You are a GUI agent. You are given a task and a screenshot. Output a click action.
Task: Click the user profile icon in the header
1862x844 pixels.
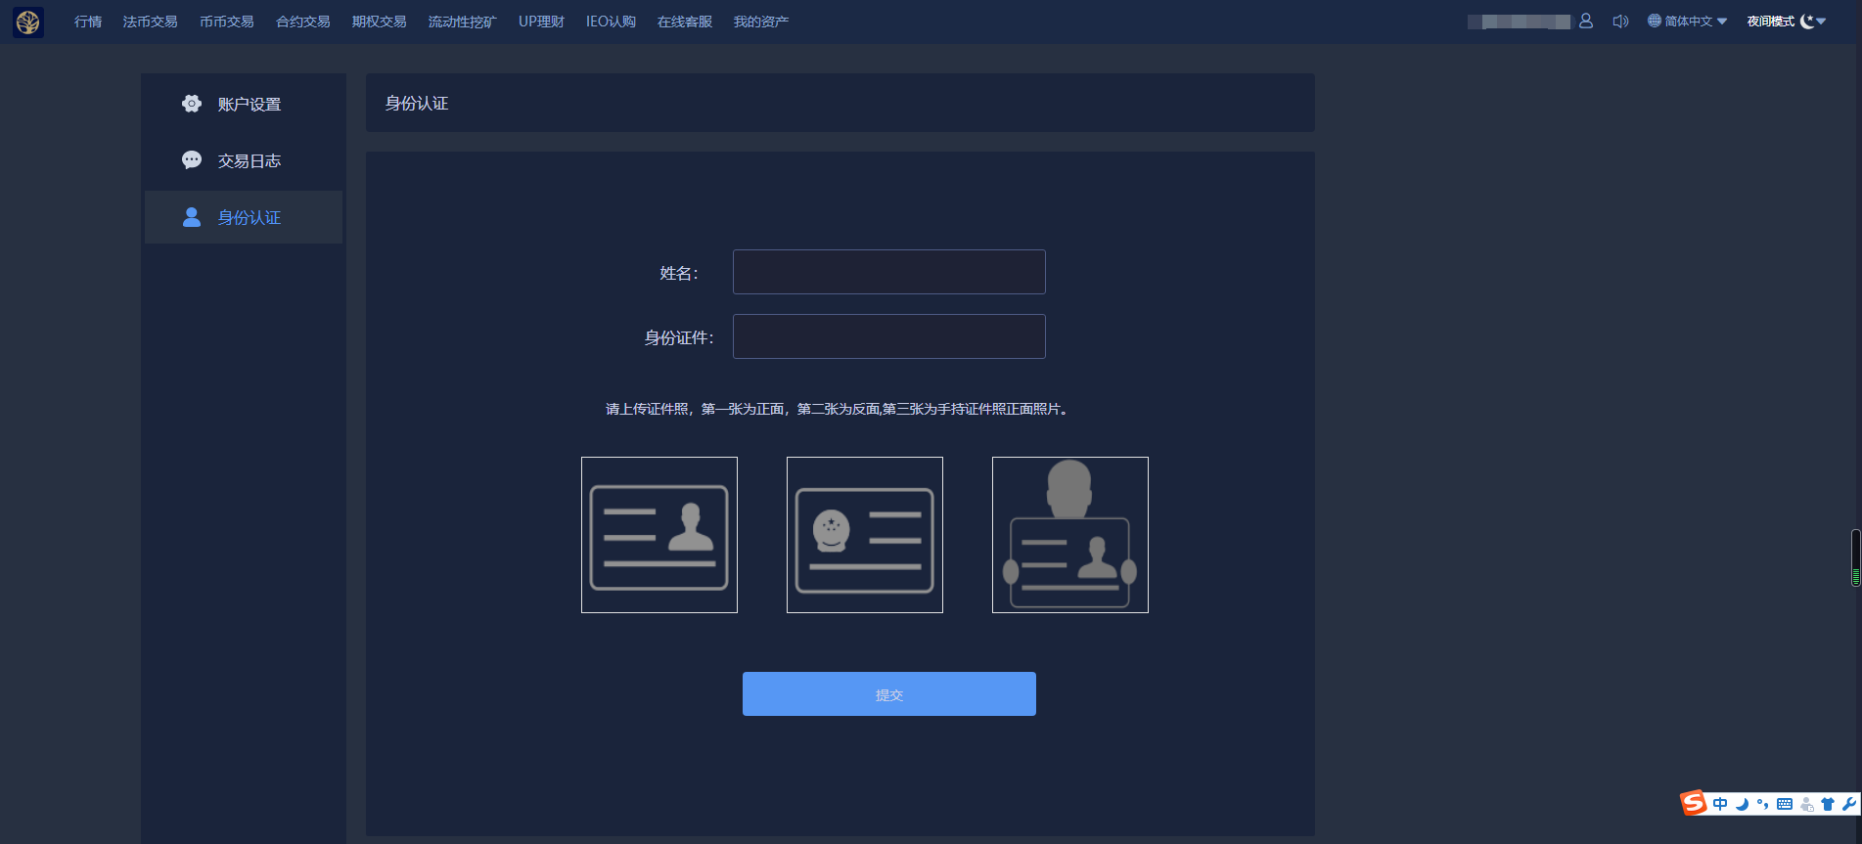1586,21
